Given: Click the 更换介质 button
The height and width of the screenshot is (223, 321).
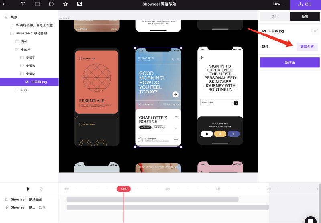Looking at the screenshot, I should click(307, 47).
